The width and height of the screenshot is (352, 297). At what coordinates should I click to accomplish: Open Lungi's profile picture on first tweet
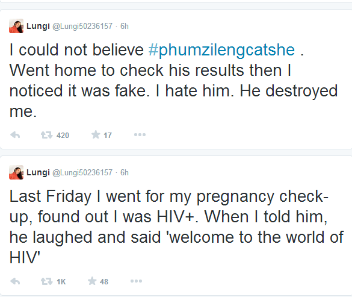tap(16, 26)
